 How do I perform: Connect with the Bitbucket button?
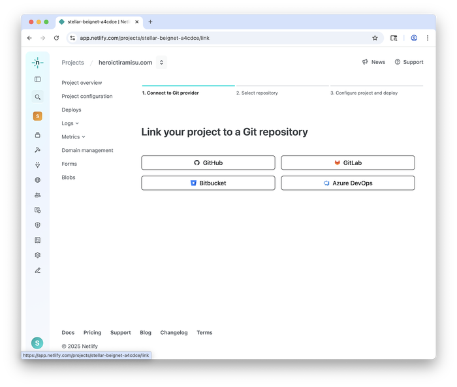pyautogui.click(x=208, y=183)
